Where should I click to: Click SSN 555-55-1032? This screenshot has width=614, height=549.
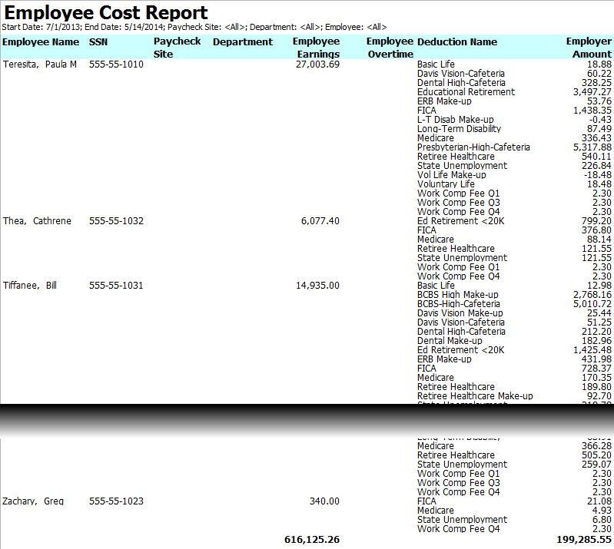tap(116, 220)
